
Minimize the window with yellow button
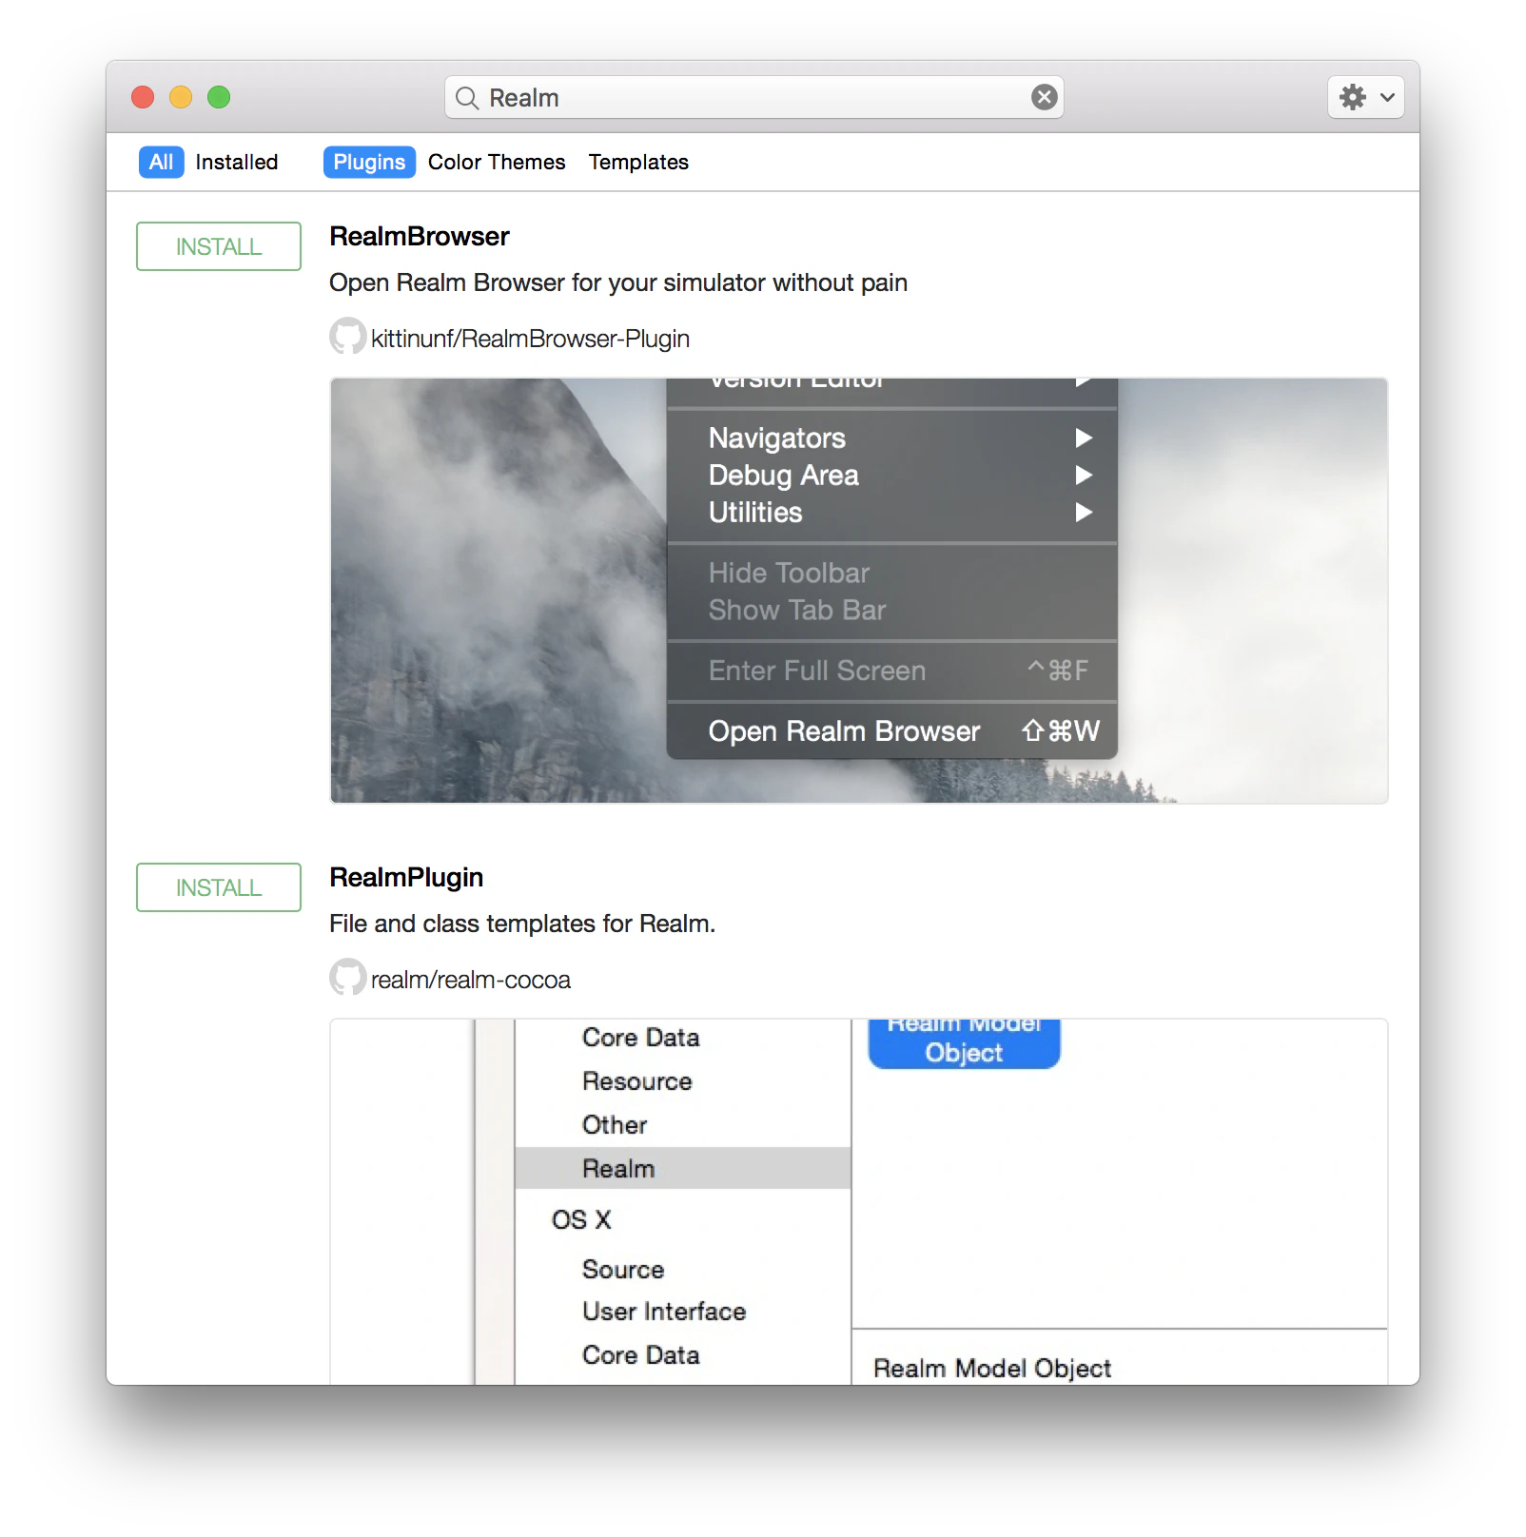pyautogui.click(x=181, y=97)
